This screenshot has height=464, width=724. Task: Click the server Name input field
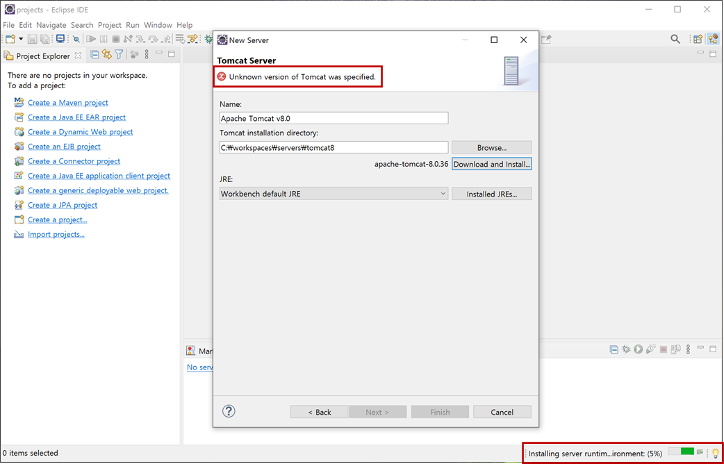tap(334, 118)
